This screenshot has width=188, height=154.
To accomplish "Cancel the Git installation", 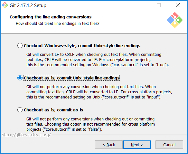I will 169,145.
